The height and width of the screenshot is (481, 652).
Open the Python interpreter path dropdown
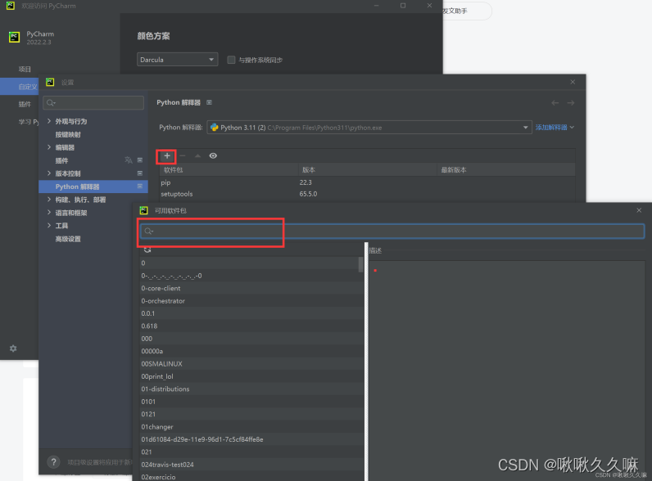pos(369,128)
